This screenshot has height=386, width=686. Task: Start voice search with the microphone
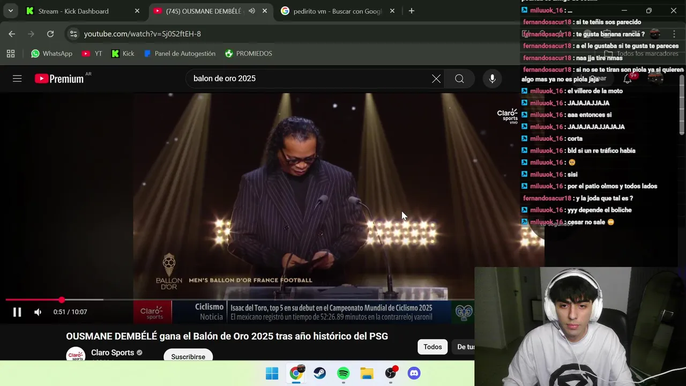point(492,79)
